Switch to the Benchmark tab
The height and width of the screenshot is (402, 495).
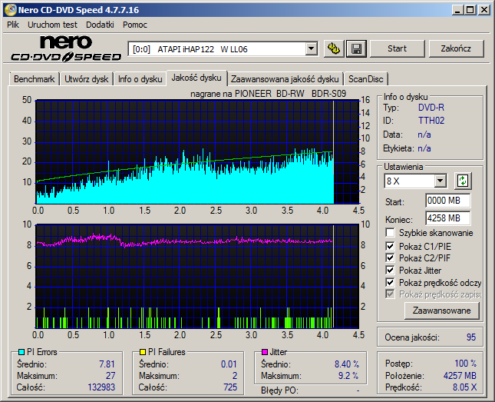34,79
